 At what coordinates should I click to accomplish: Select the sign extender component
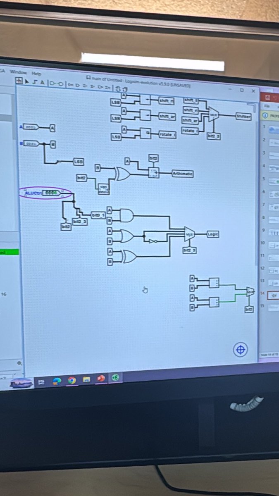click(103, 188)
